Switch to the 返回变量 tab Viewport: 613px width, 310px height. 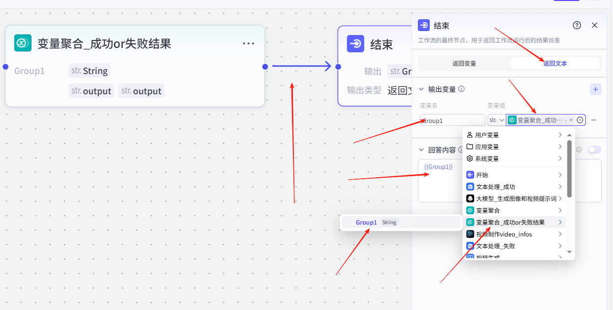click(x=464, y=63)
